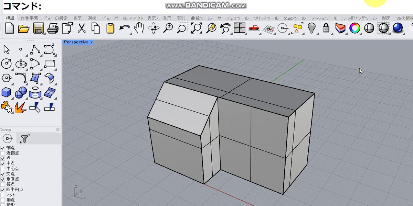Select the Polygon hexagon tool
The width and height of the screenshot is (413, 206).
click(6, 78)
